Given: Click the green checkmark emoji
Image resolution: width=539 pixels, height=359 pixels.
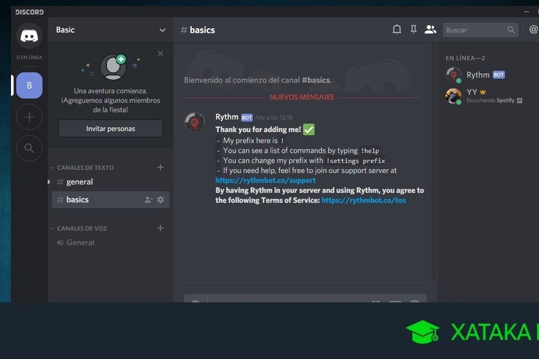Looking at the screenshot, I should 309,129.
